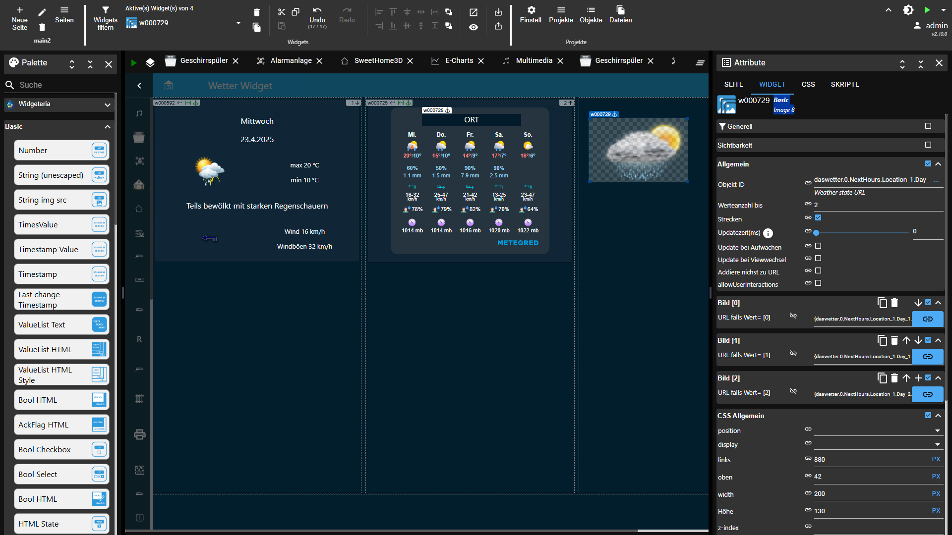952x535 pixels.
Task: Adjust the Updatezeit(ms) slider handle
Action: 816,232
